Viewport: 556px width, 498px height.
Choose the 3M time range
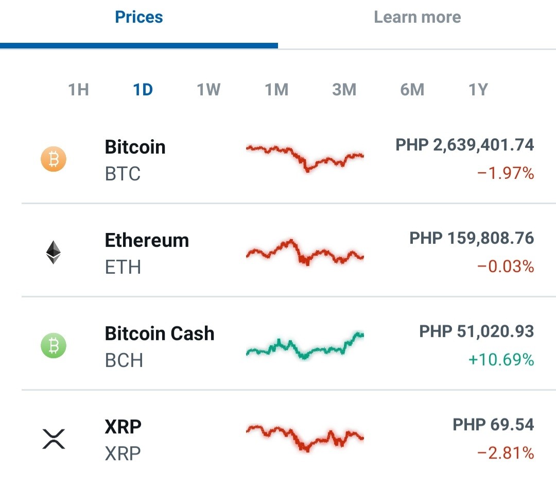pyautogui.click(x=344, y=90)
